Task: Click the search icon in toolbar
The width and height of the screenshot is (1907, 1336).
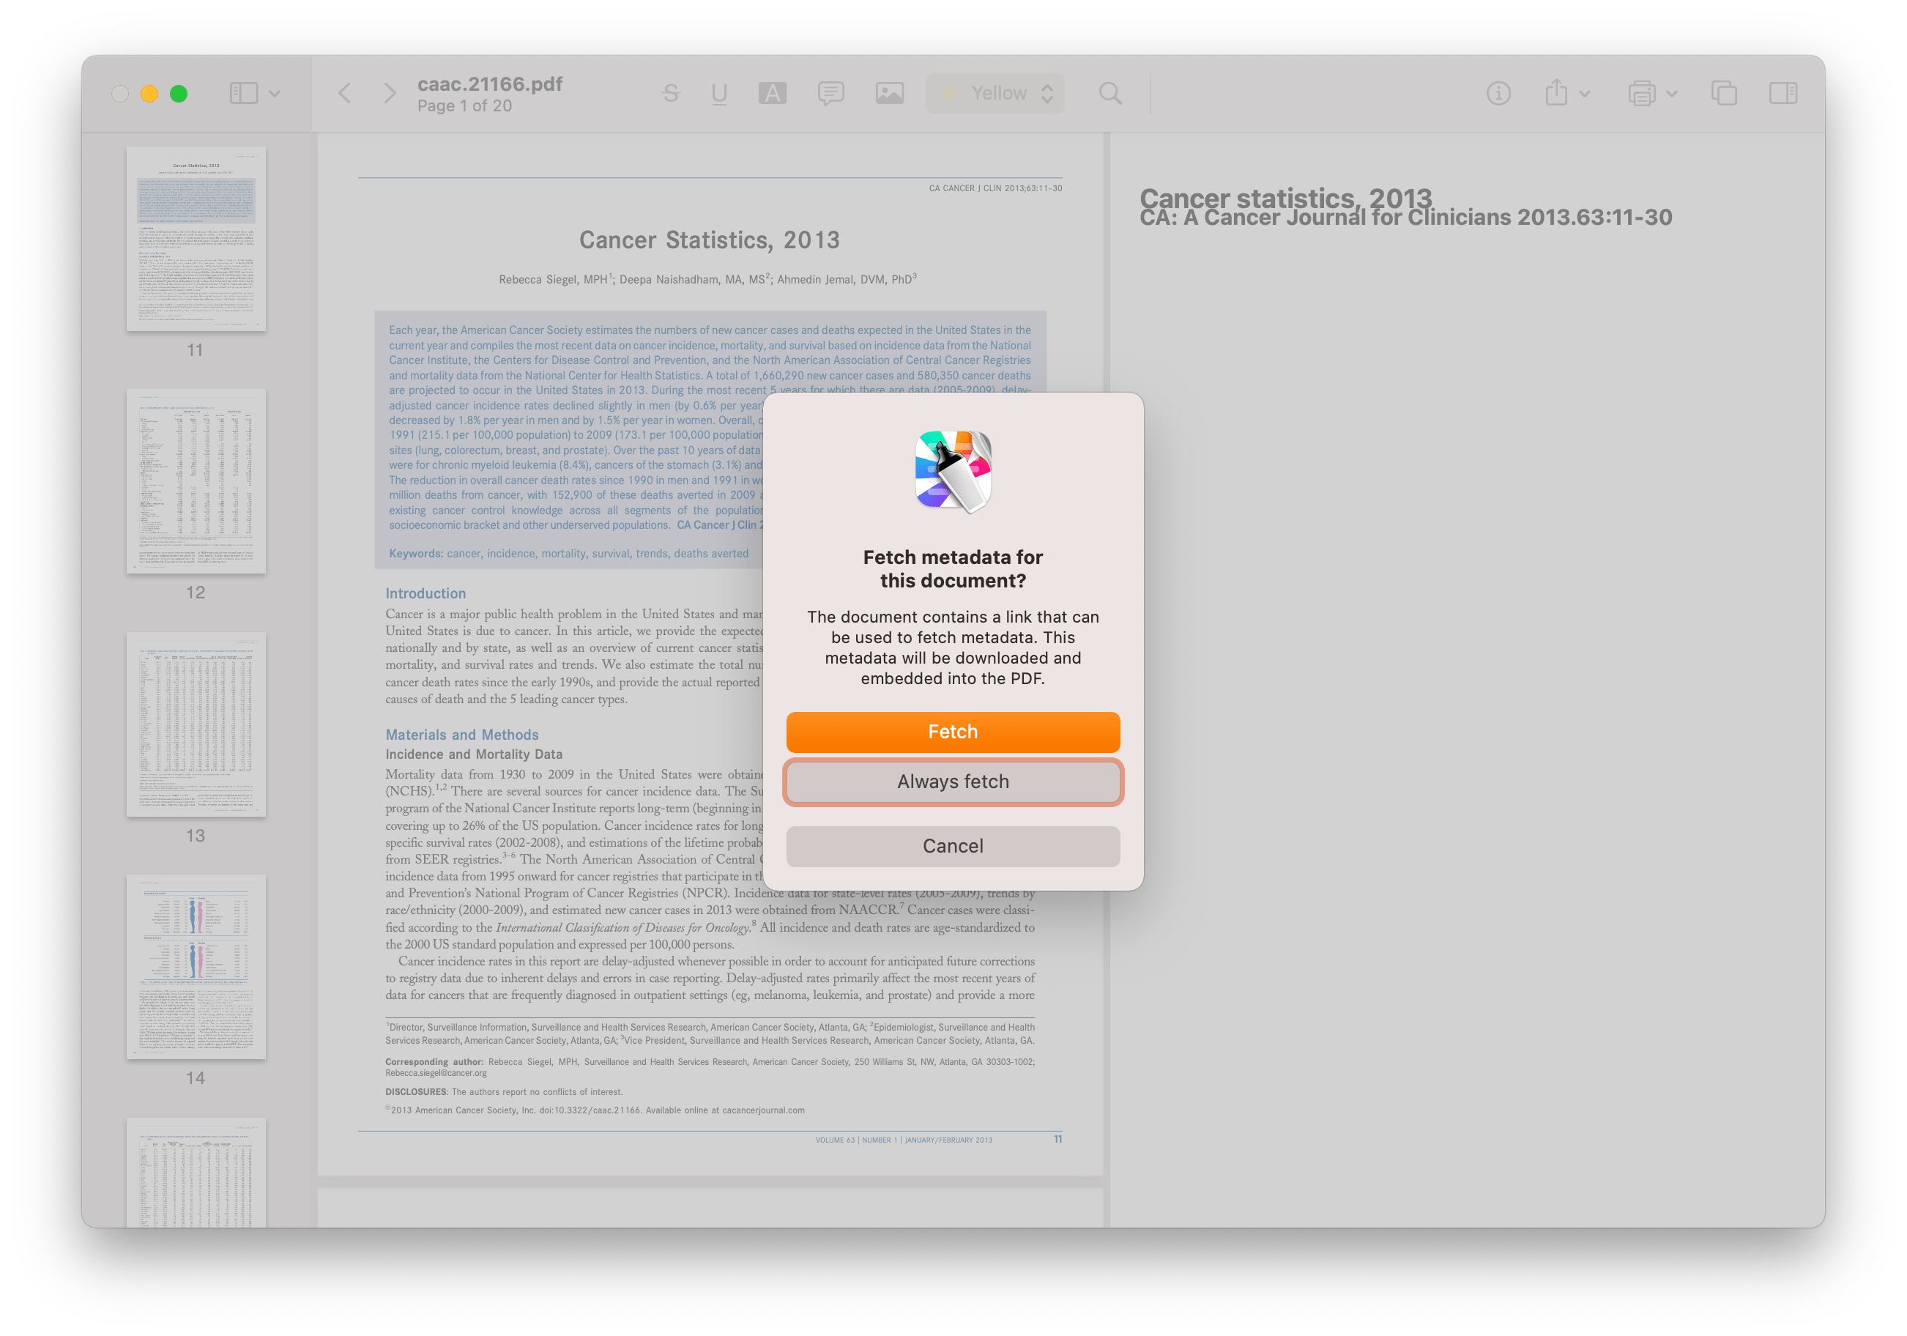Action: point(1110,93)
